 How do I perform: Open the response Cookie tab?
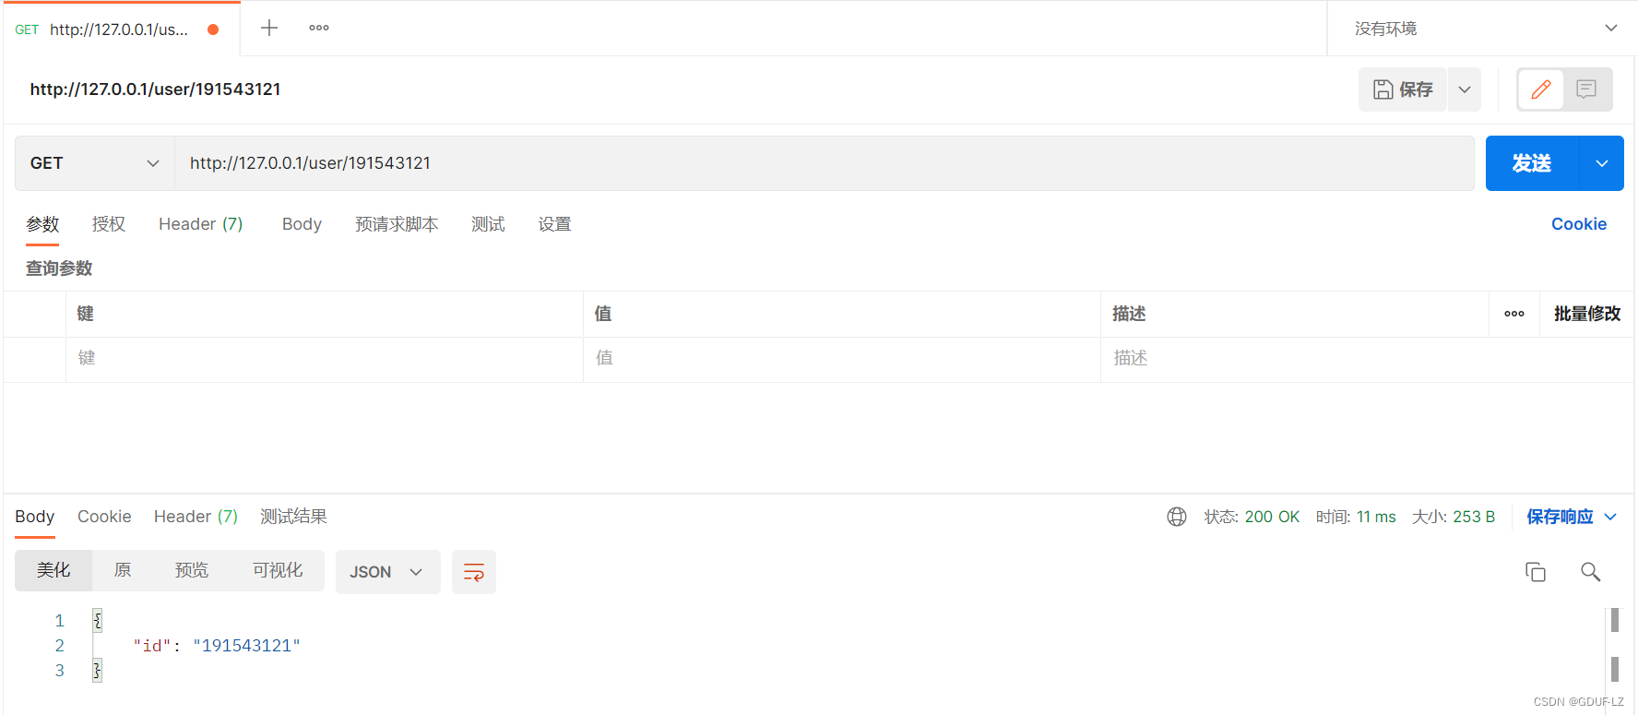coord(104,517)
